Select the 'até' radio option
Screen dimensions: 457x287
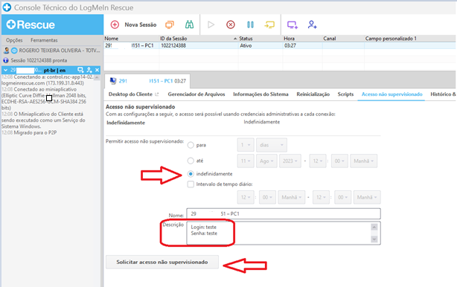(191, 161)
